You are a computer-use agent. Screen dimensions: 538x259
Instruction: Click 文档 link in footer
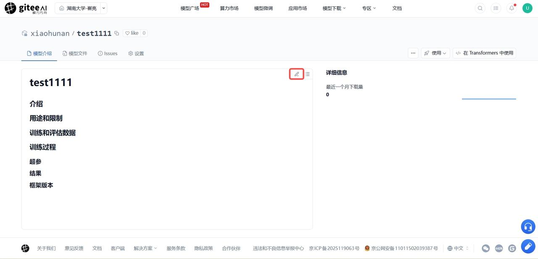click(97, 248)
